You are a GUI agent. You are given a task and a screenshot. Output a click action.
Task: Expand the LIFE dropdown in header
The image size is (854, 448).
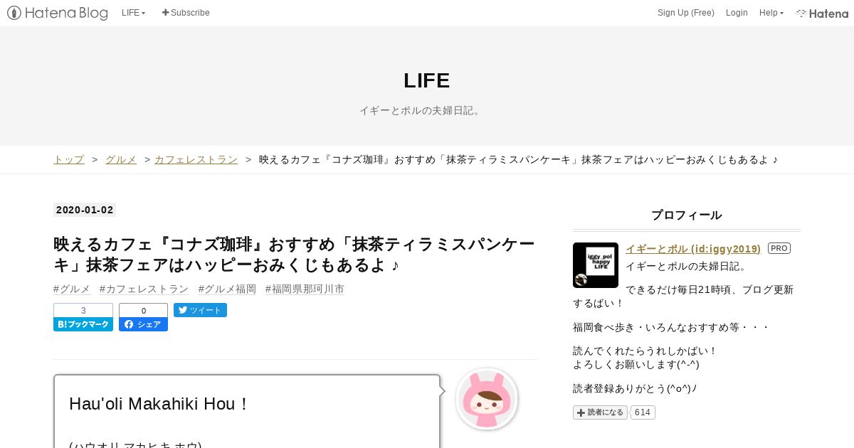[x=134, y=13]
